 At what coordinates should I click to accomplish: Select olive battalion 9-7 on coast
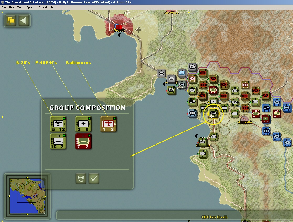203,142
